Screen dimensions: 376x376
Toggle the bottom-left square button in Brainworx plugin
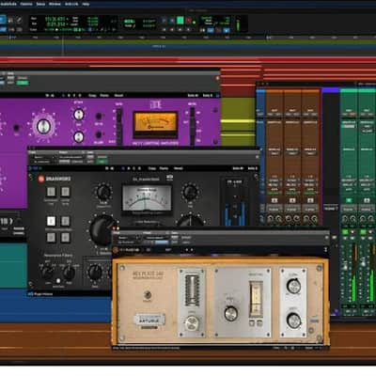[x=51, y=238]
